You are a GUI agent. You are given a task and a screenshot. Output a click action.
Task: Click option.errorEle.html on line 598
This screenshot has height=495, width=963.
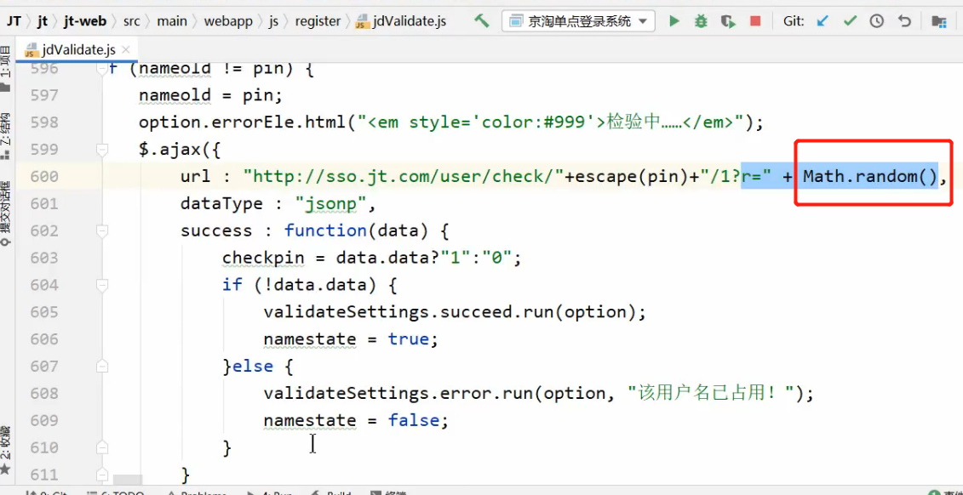pyautogui.click(x=242, y=122)
